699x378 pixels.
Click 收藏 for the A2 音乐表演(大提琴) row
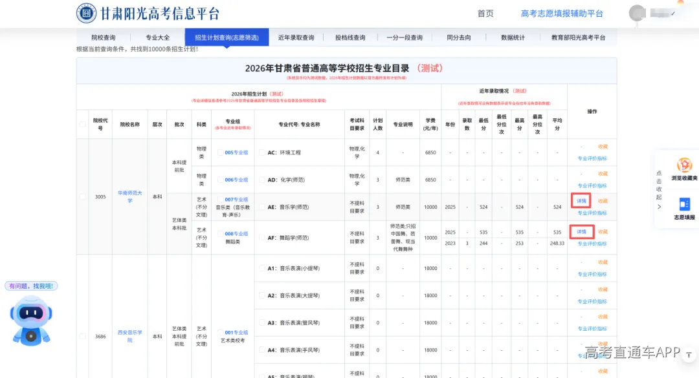(x=603, y=289)
